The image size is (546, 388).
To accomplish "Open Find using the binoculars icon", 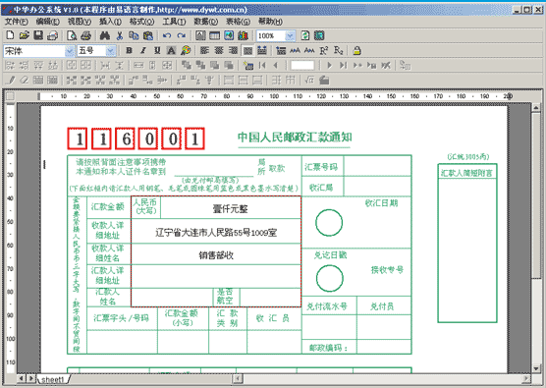I will coord(105,35).
